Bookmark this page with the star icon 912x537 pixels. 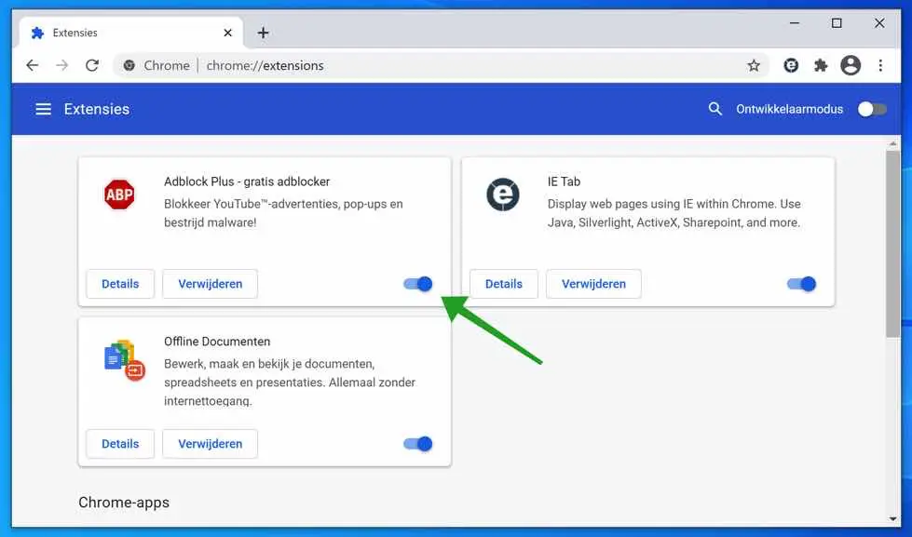(754, 66)
